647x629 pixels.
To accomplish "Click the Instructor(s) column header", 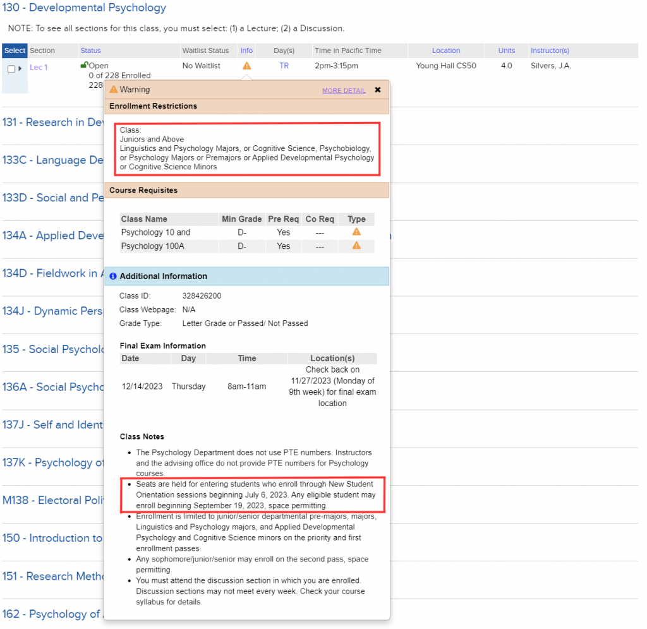I will tap(550, 51).
